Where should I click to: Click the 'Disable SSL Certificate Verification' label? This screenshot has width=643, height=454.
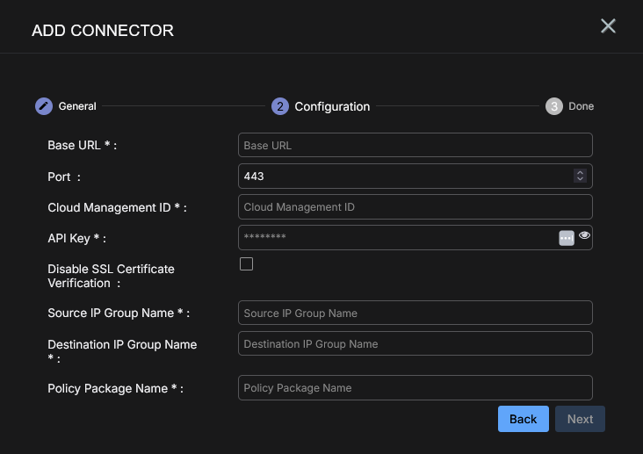111,276
